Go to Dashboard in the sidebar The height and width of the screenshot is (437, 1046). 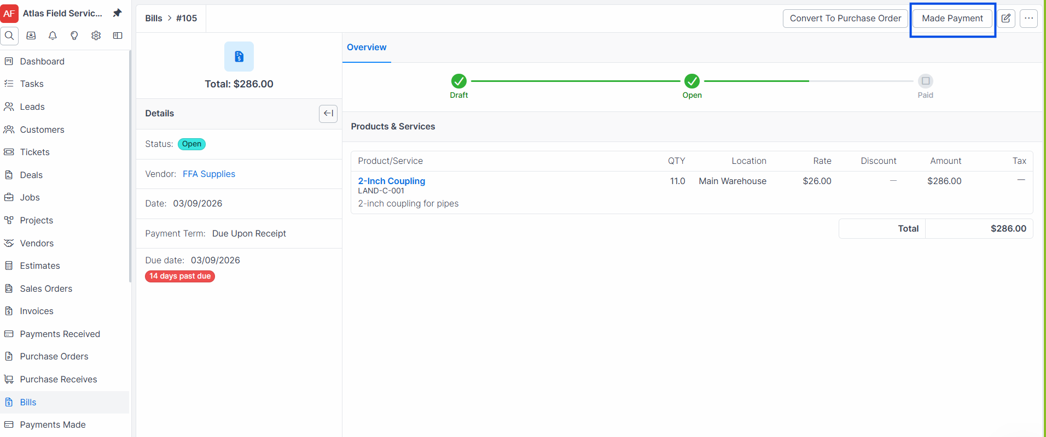coord(65,62)
